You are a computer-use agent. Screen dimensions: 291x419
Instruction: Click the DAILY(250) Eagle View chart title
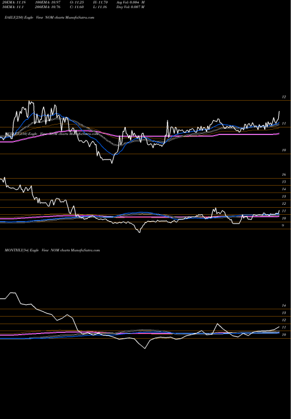(49, 17)
